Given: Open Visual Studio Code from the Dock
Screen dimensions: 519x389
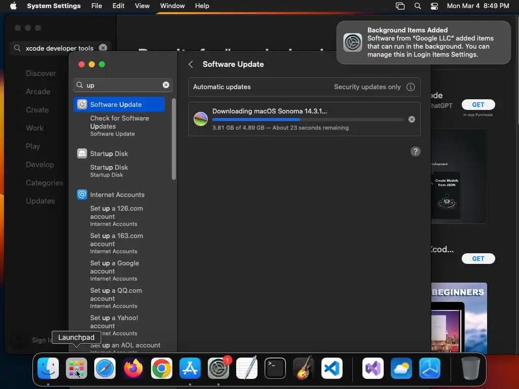Looking at the screenshot, I should [x=332, y=368].
